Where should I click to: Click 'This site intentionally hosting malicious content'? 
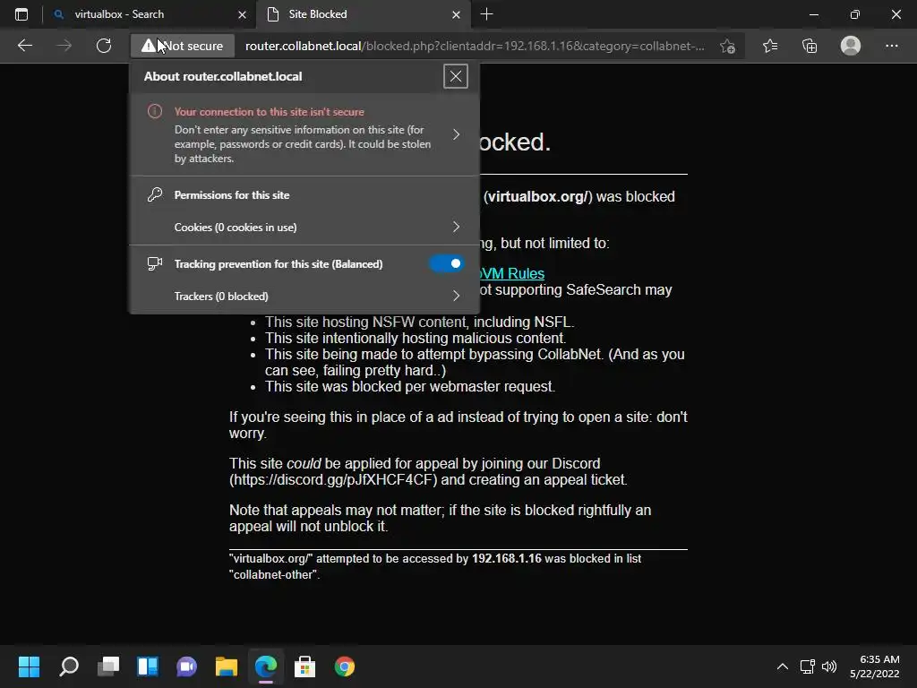(x=416, y=338)
